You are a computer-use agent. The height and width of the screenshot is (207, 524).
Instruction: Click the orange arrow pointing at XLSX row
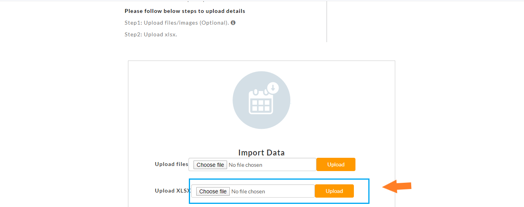pyautogui.click(x=397, y=186)
